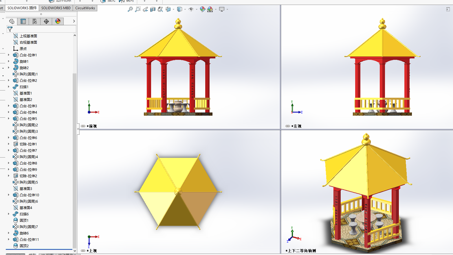The width and height of the screenshot is (453, 255).
Task: Open the PropertyManager tab icon
Action: point(23,21)
